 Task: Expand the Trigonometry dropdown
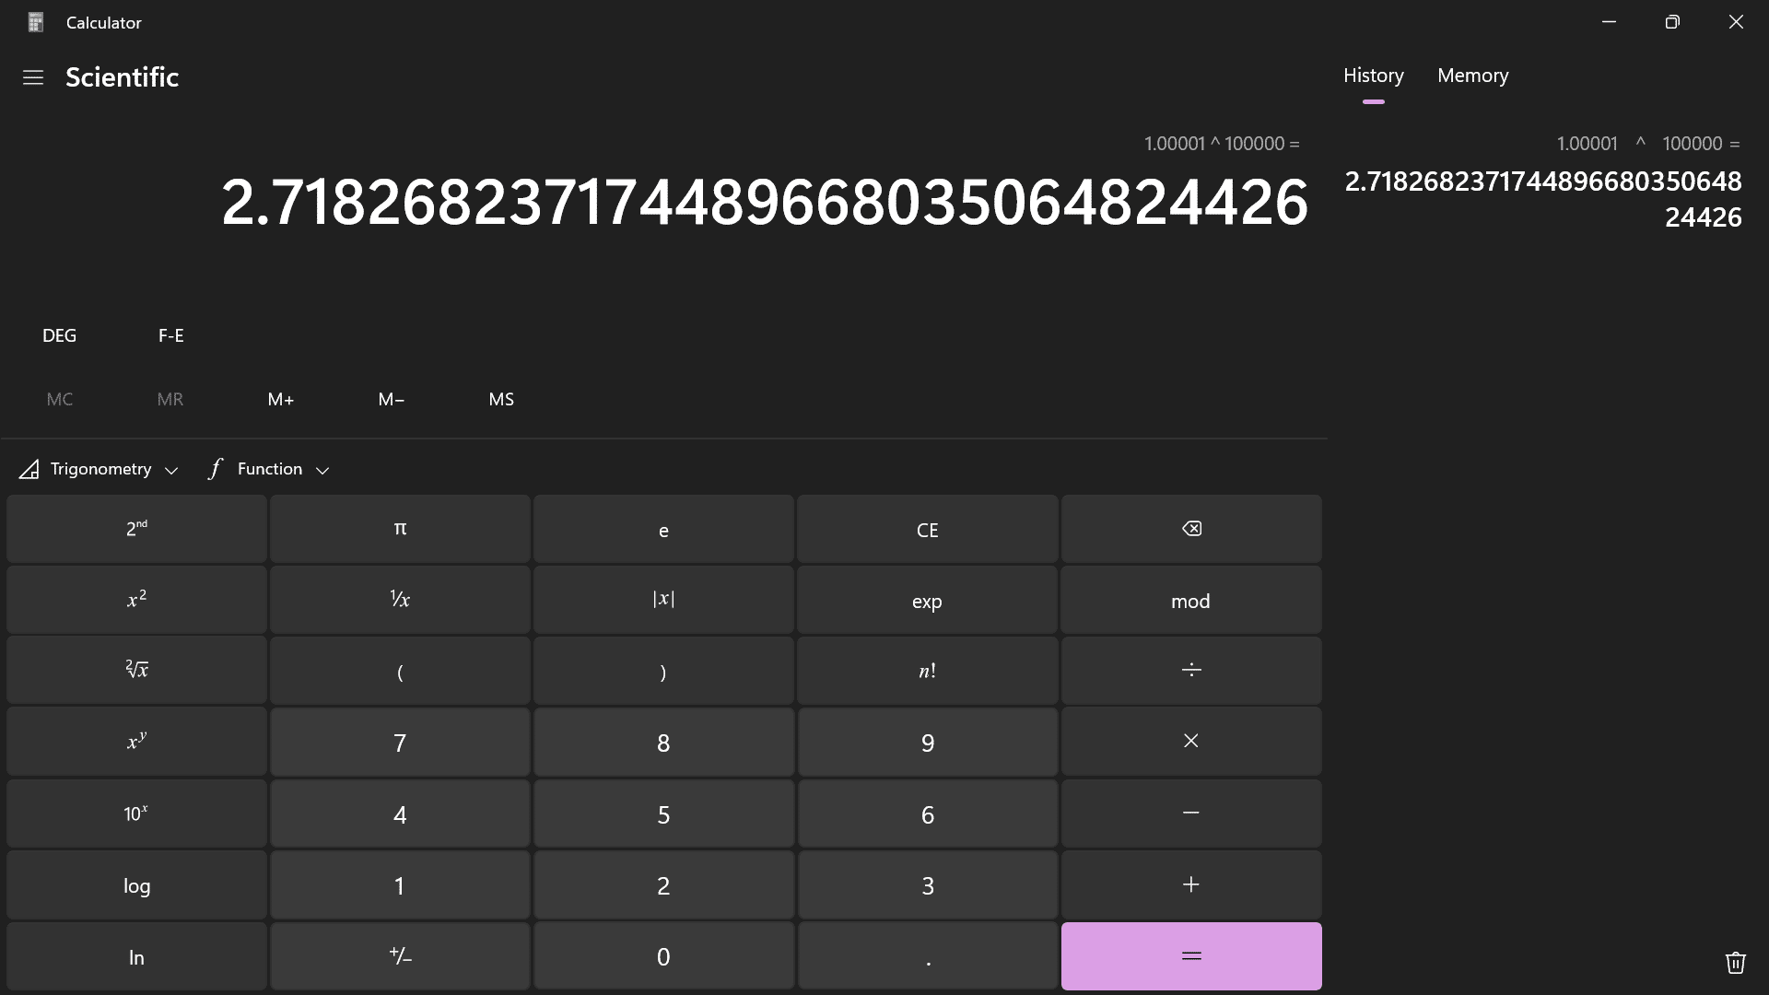[x=100, y=469]
